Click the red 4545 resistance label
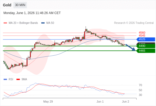This screenshot has height=106, width=156. (x=142, y=36)
